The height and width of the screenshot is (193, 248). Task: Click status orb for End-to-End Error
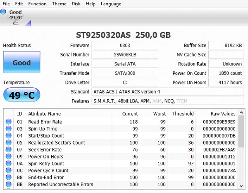(9, 177)
